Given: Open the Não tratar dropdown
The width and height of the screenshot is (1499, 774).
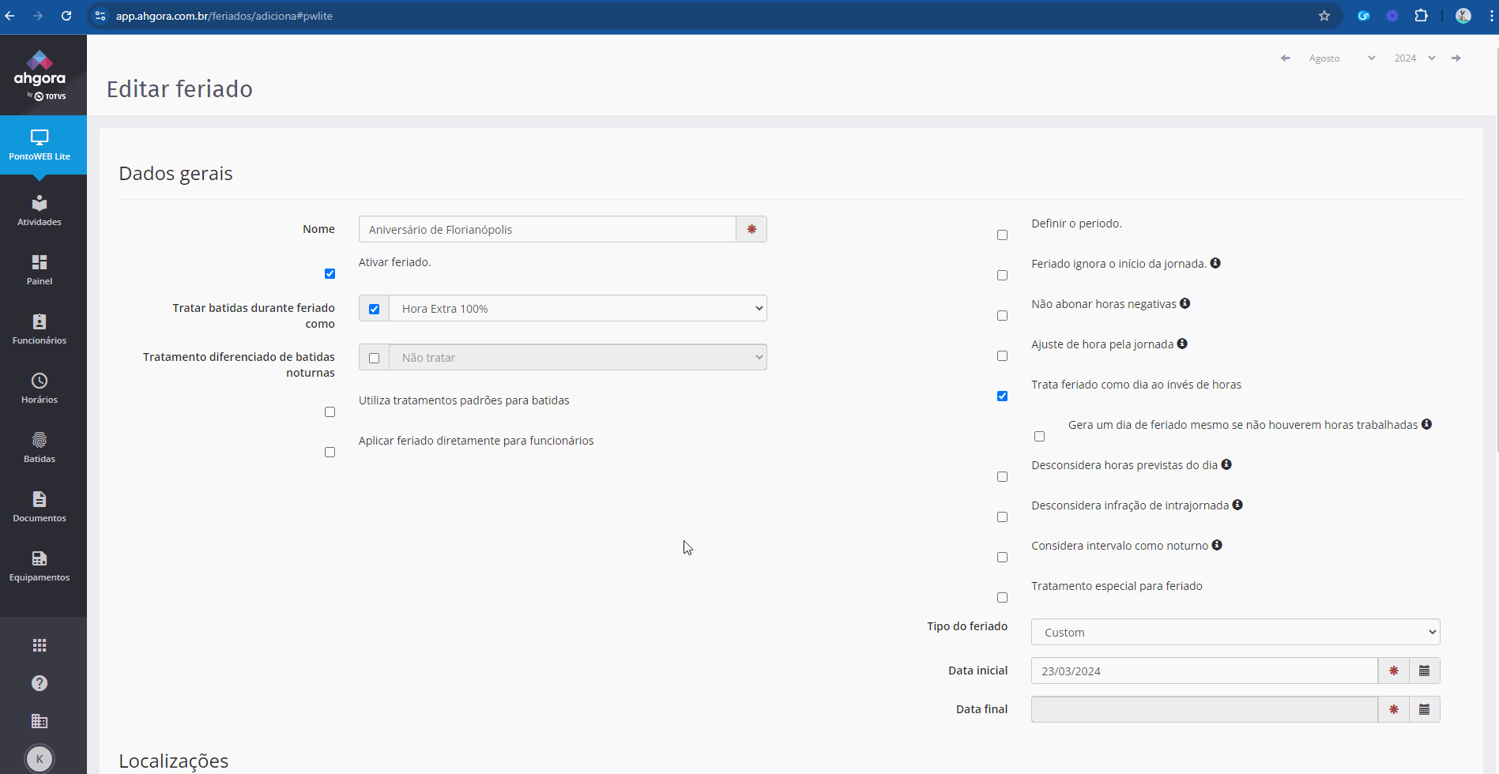Looking at the screenshot, I should click(578, 357).
